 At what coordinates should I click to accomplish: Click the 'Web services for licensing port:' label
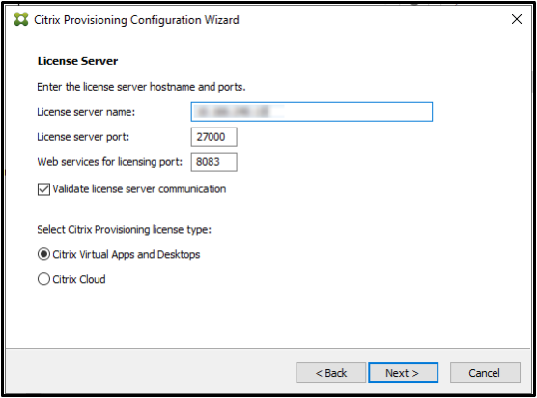pyautogui.click(x=109, y=162)
